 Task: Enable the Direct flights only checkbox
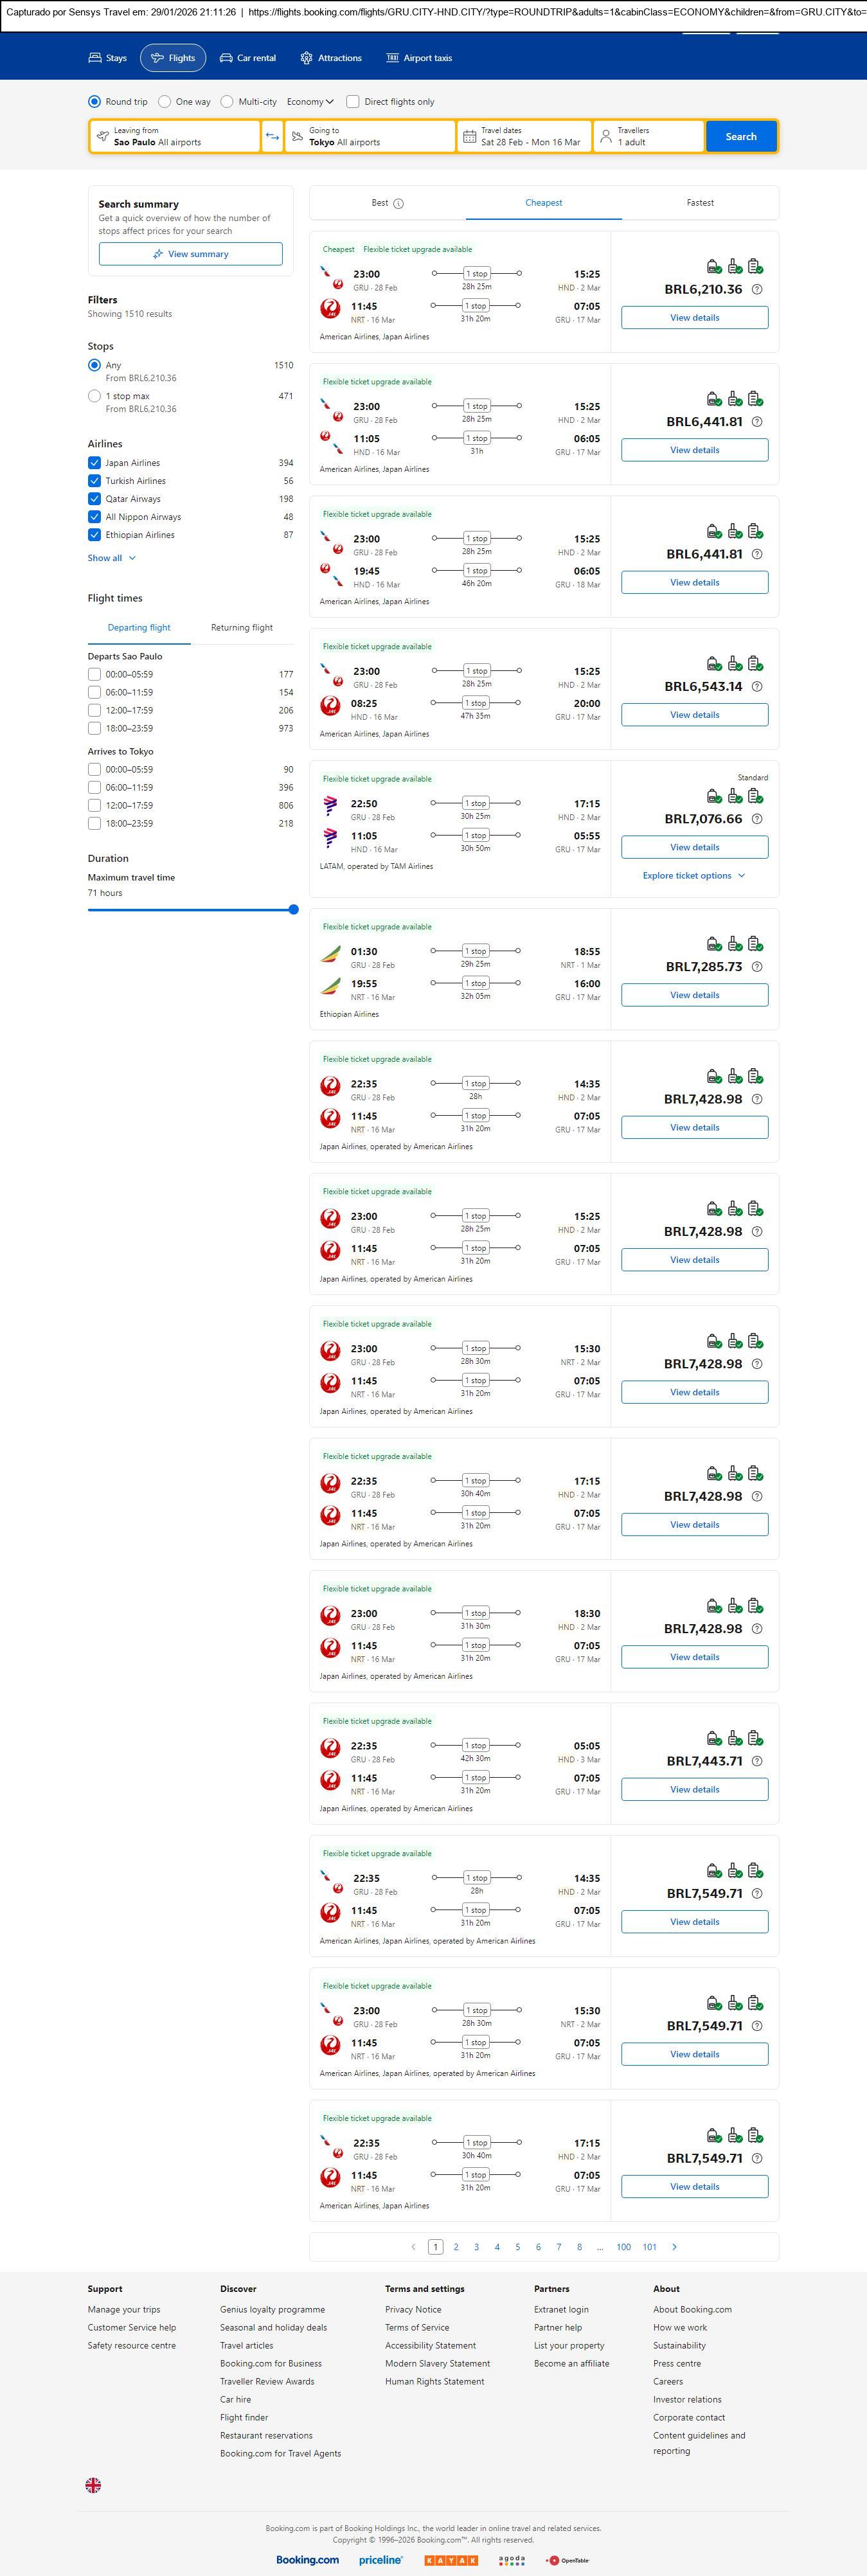[x=353, y=102]
